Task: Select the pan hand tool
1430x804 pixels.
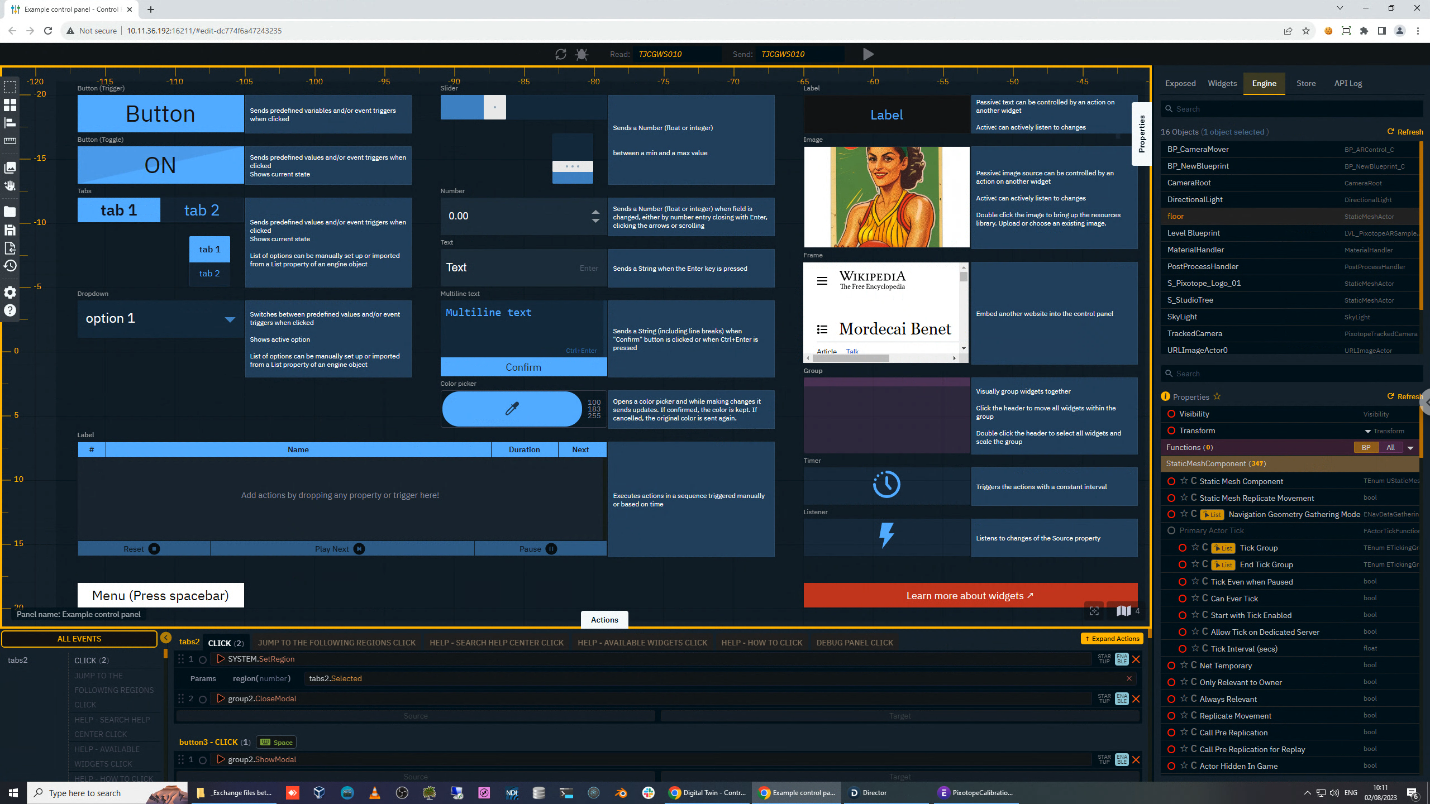Action: point(9,185)
